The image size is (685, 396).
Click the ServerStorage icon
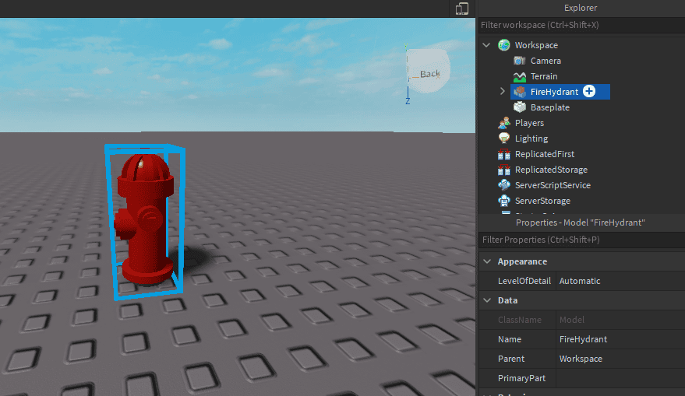point(504,201)
